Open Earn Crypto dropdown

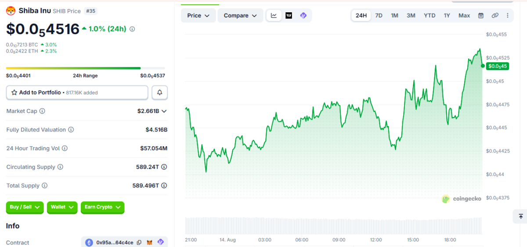click(103, 207)
